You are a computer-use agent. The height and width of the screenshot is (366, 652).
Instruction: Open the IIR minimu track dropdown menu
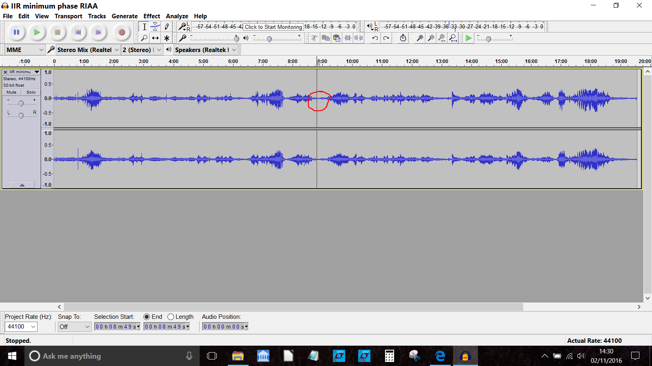pos(24,72)
